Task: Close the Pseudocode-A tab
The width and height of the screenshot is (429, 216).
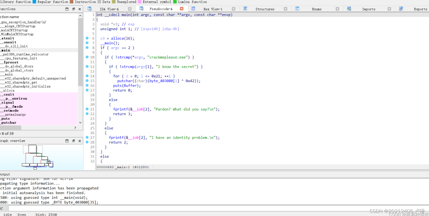Action: pyautogui.click(x=182, y=9)
